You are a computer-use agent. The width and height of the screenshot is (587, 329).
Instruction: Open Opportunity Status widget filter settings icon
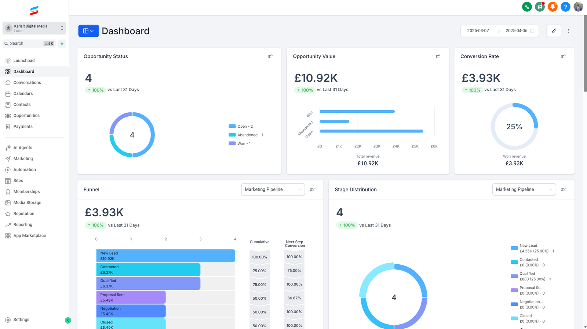[270, 56]
